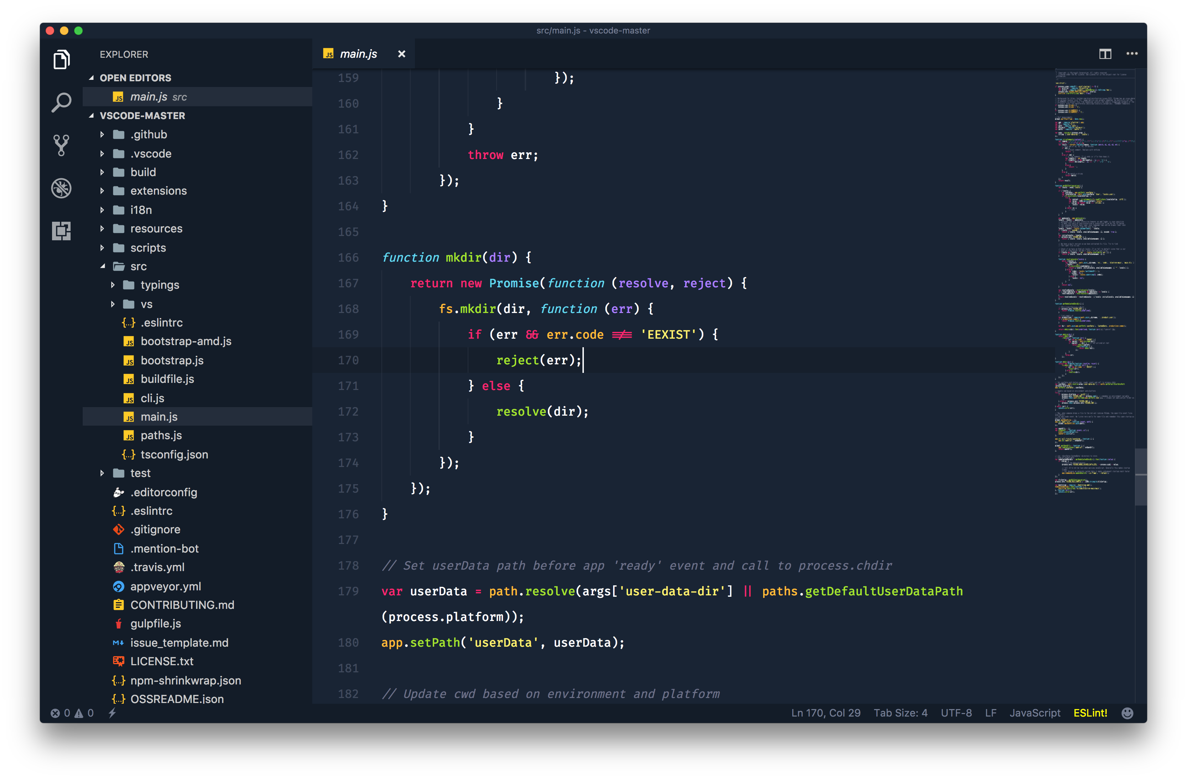Open the Source Control git icon
Screen dimensions: 1187x780
click(61, 145)
